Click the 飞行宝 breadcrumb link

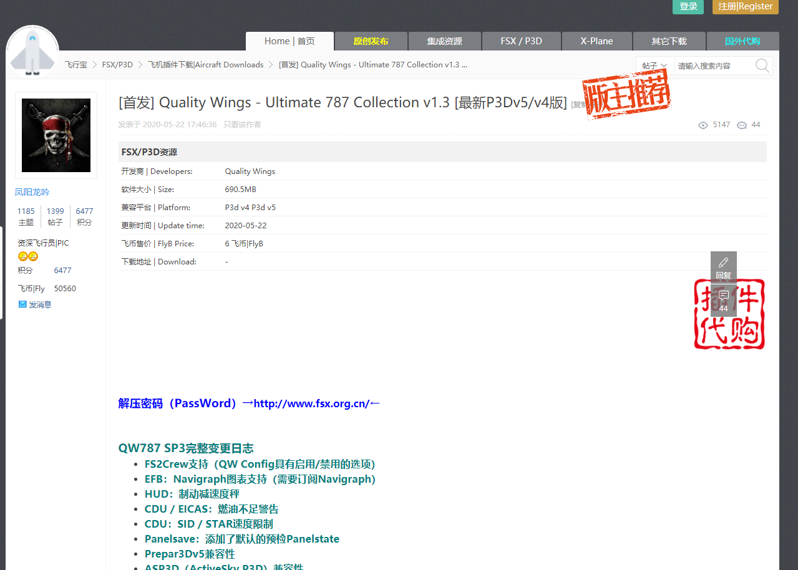75,65
